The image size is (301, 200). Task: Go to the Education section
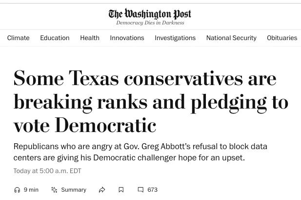[x=55, y=38]
